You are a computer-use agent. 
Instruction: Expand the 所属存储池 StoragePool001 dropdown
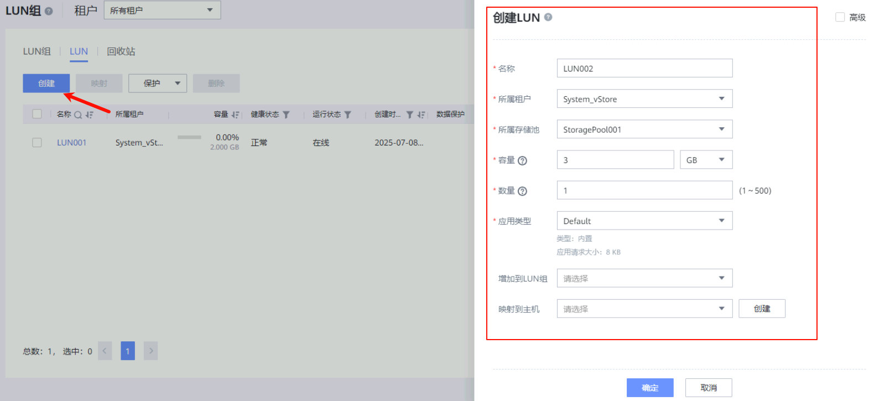point(644,129)
